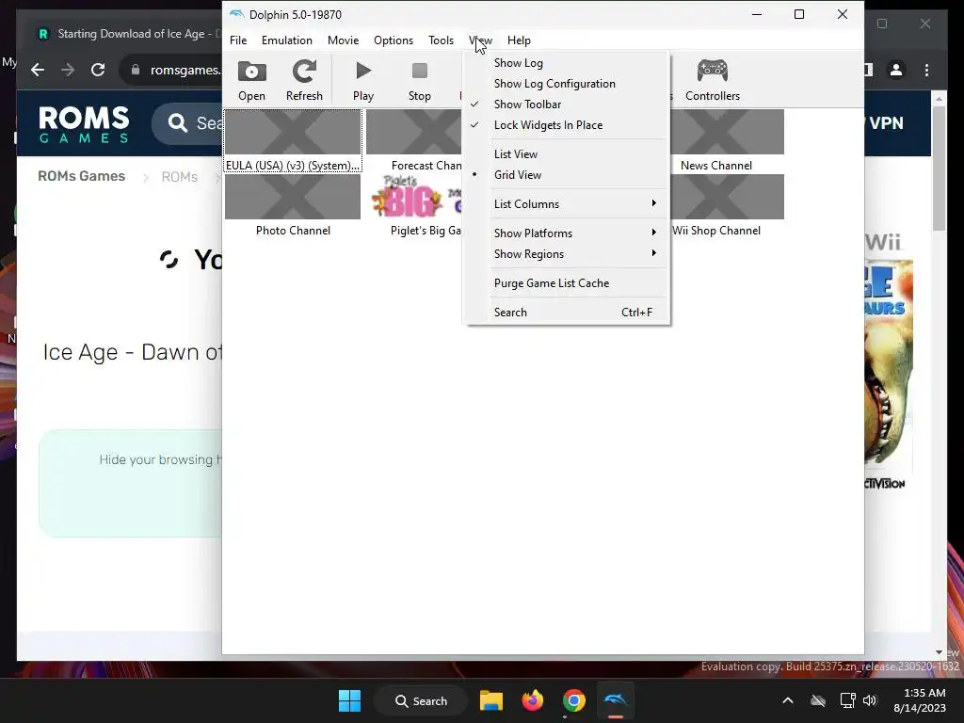Choose Show Log in View menu
964x723 pixels.
click(567, 63)
